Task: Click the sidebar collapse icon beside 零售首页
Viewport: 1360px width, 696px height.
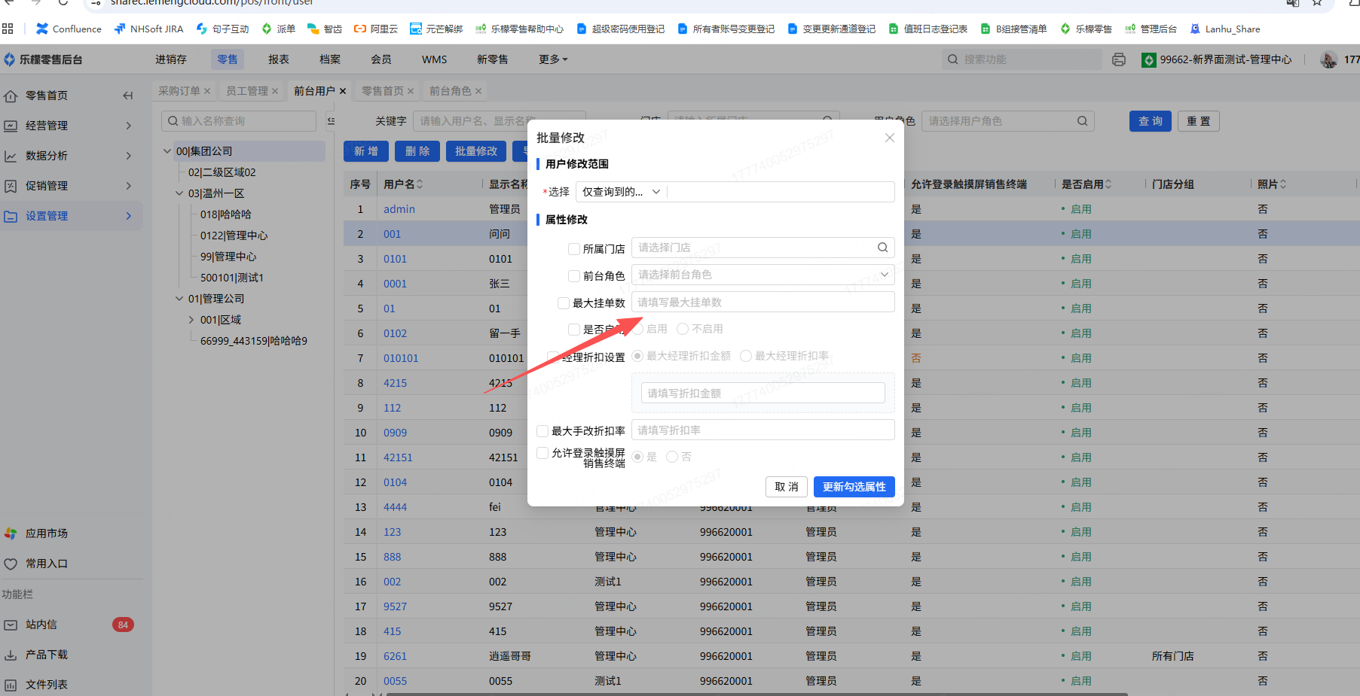Action: click(127, 96)
